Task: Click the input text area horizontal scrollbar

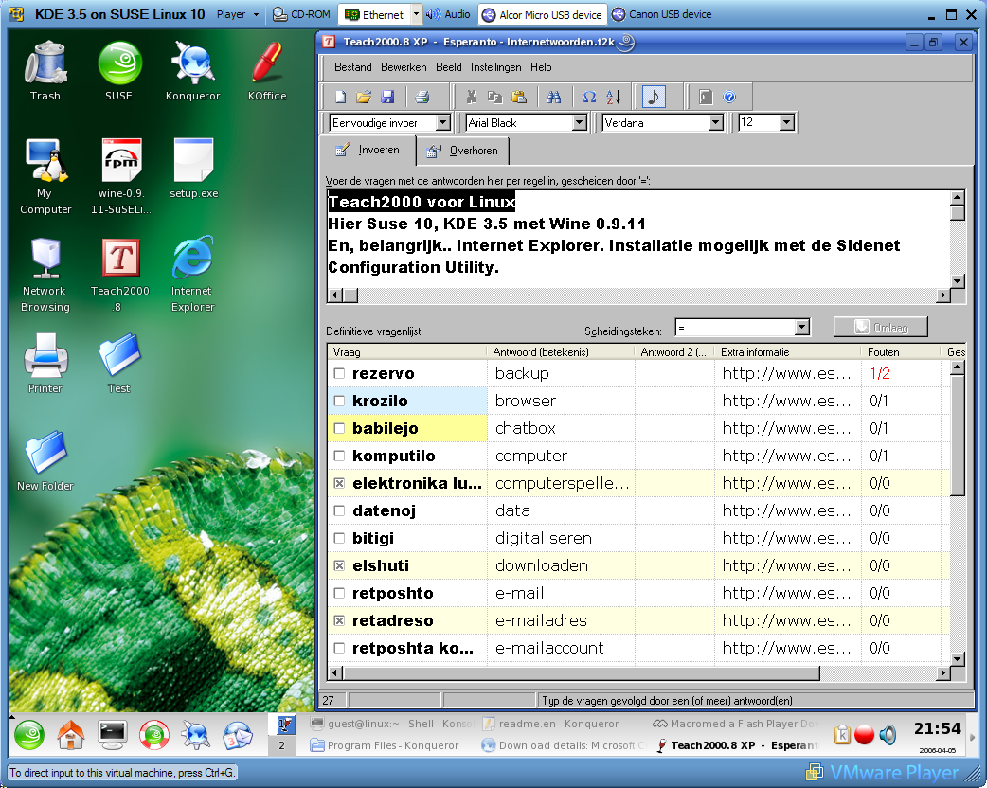Action: click(x=639, y=295)
